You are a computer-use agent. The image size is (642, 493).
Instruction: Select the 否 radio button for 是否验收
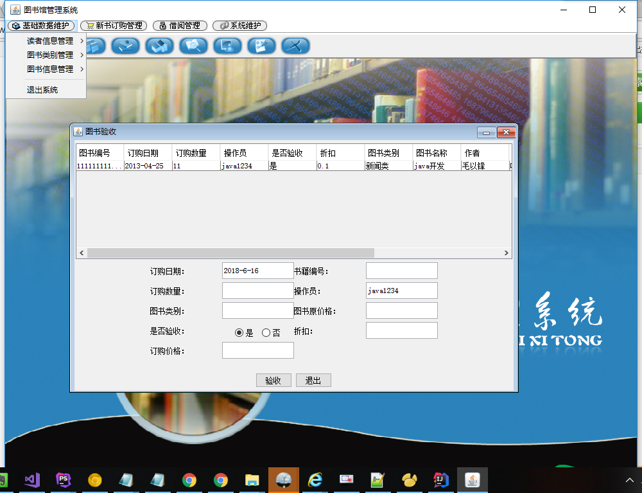coord(266,333)
